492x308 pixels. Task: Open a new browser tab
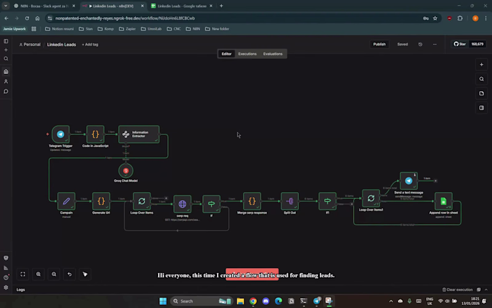point(221,6)
